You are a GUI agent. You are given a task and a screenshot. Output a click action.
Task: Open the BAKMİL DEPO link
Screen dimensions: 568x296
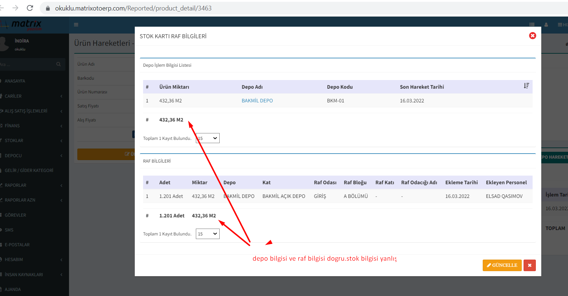click(257, 101)
